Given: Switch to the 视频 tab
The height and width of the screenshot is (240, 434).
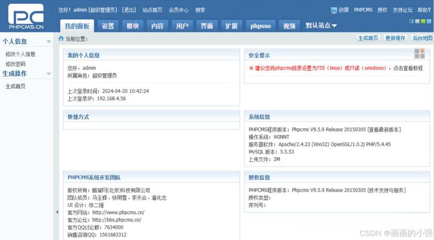Looking at the screenshot, I should coord(289,26).
